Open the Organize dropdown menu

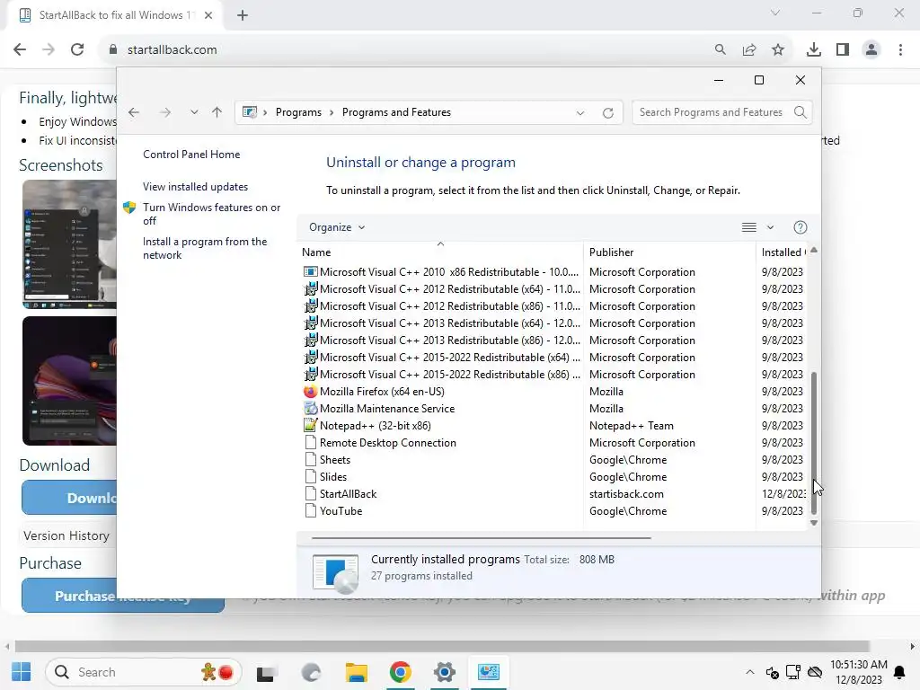(337, 227)
